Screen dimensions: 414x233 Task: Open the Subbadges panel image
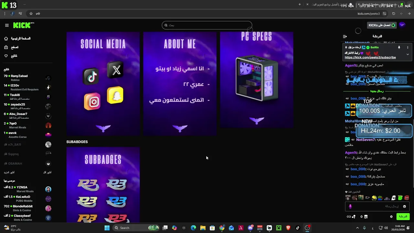pos(103,185)
